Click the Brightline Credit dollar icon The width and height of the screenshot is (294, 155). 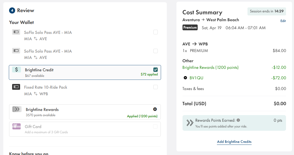16,70
